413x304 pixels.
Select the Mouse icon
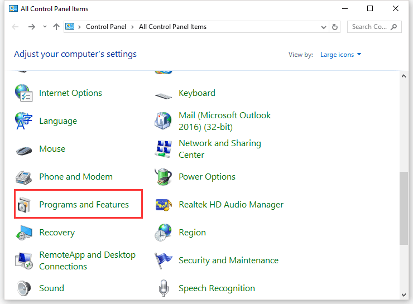pyautogui.click(x=24, y=151)
